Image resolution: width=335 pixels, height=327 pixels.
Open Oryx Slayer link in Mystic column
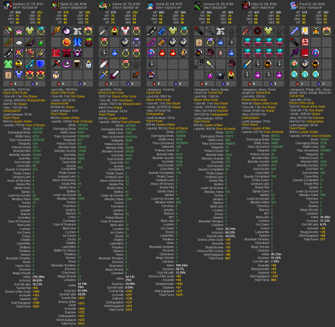tap(77, 96)
